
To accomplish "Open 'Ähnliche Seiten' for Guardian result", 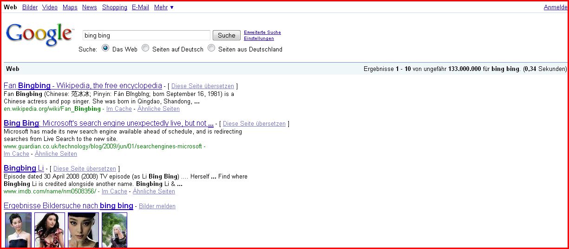I will (56, 154).
